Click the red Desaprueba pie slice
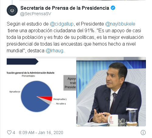 (x=48, y=98)
